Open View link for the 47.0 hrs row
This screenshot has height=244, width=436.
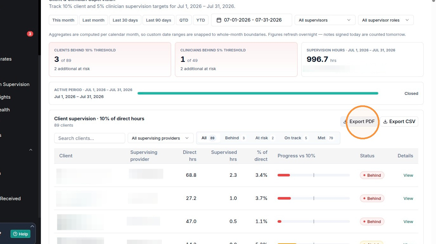[x=408, y=221]
